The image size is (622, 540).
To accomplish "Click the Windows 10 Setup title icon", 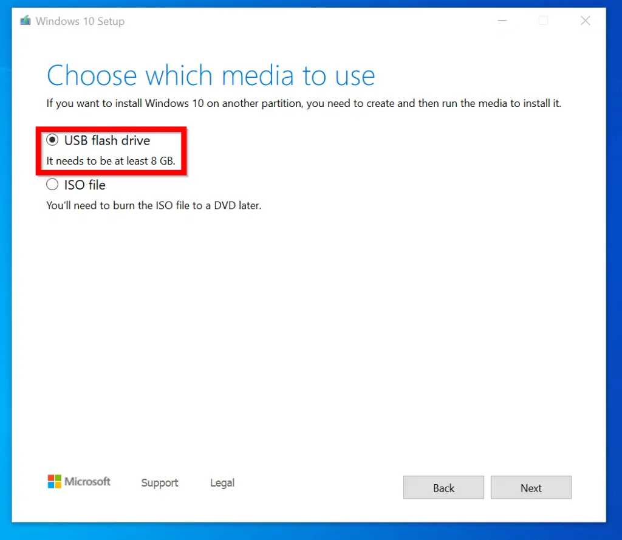I will 26,20.
